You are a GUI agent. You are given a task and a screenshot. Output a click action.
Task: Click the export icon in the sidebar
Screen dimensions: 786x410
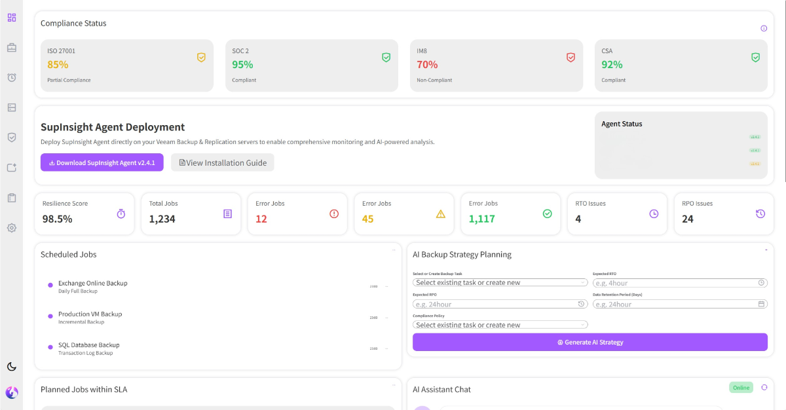coord(11,167)
